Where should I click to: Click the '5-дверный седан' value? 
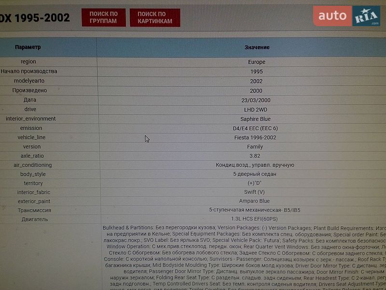[255, 174]
